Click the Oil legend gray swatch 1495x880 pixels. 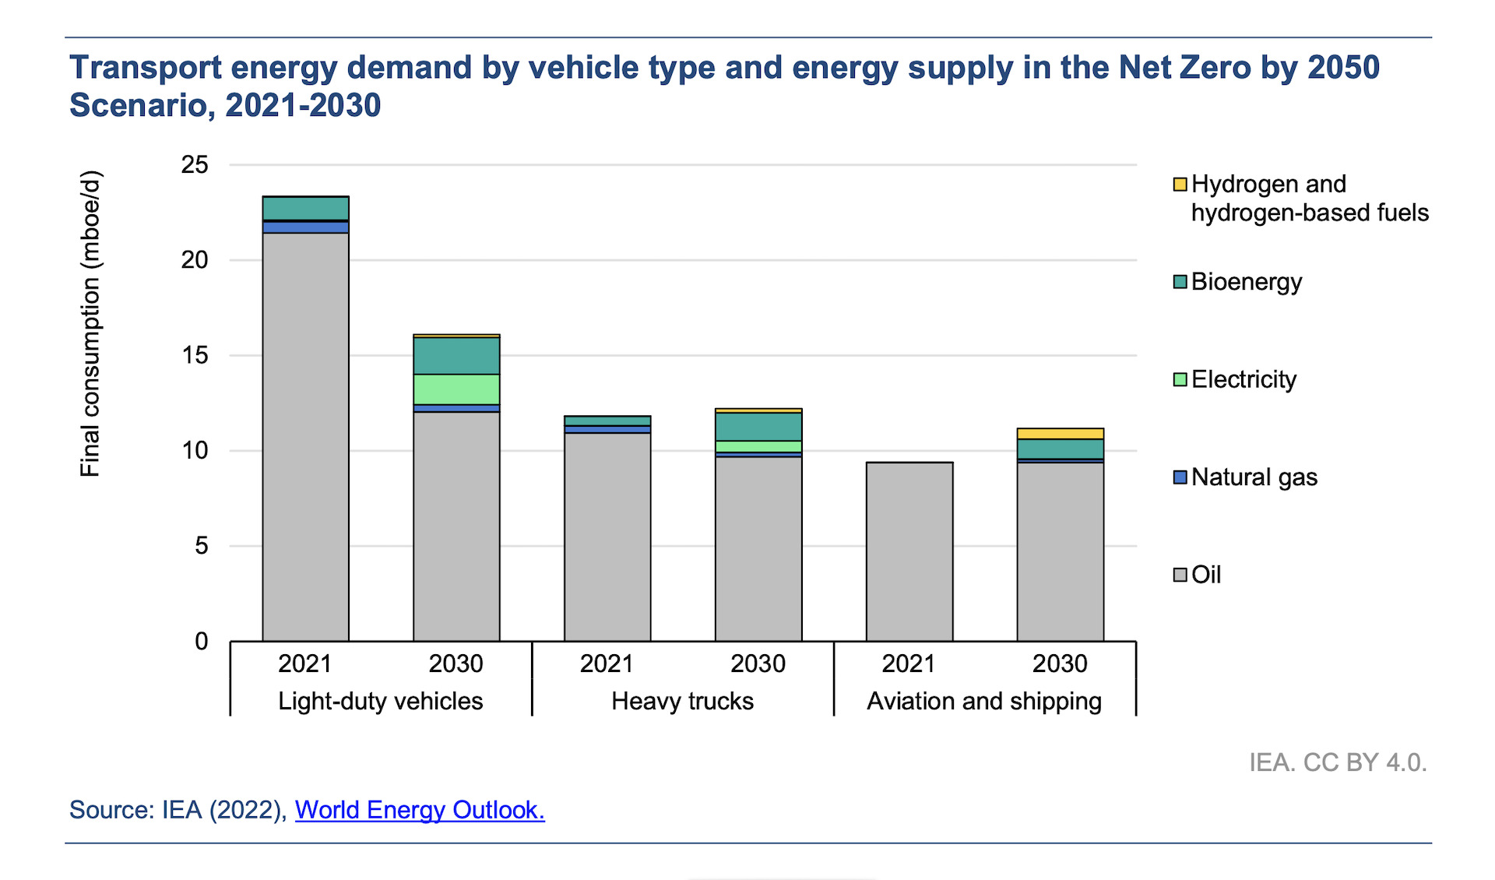click(x=1180, y=575)
